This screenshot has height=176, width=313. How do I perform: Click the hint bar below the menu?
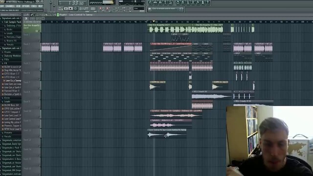pyautogui.click(x=22, y=10)
